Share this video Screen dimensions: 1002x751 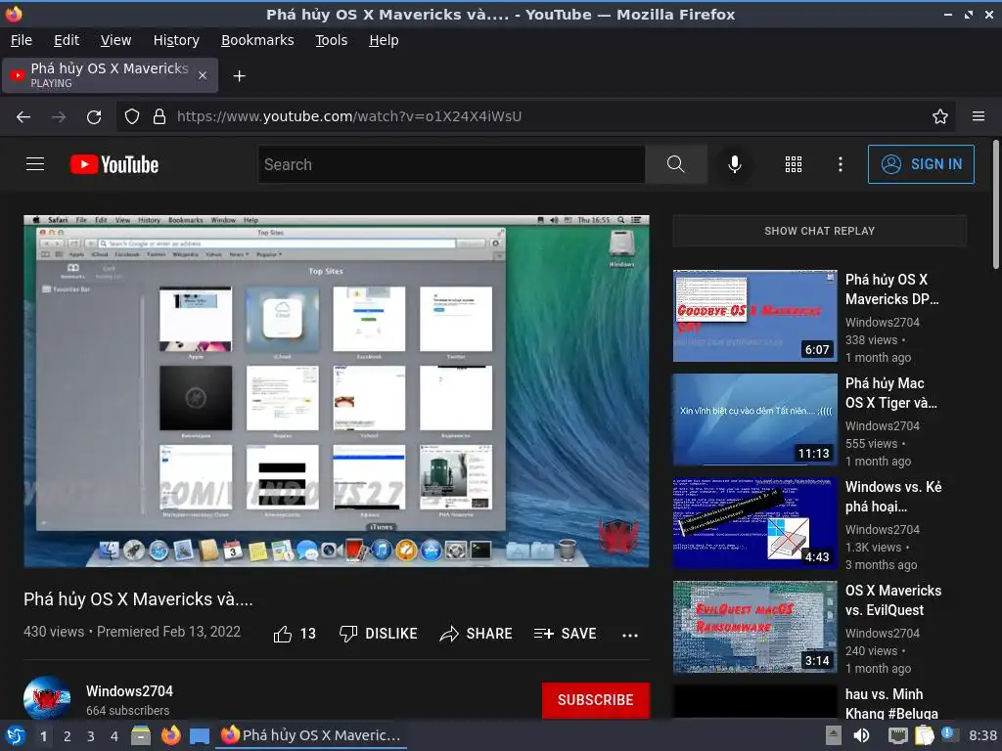tap(477, 634)
